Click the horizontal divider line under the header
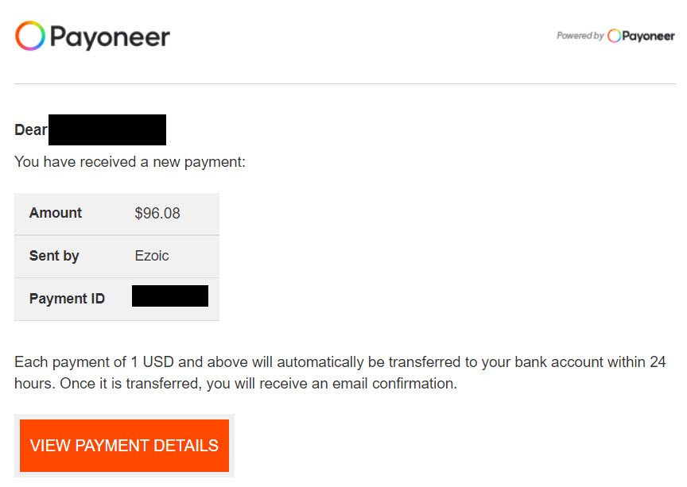This screenshot has height=487, width=687. coord(345,83)
